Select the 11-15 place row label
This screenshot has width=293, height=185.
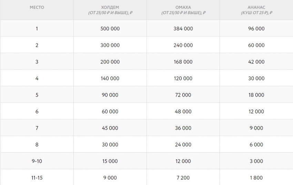click(37, 178)
